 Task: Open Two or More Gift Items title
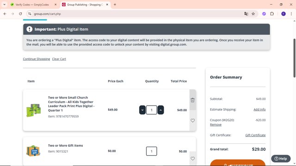coord(65,146)
